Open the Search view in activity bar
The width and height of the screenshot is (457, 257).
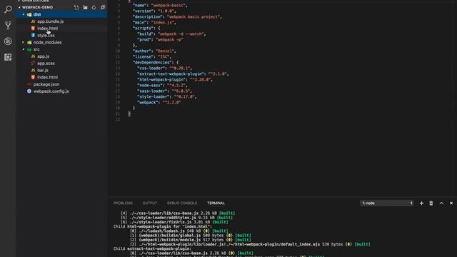[8, 9]
